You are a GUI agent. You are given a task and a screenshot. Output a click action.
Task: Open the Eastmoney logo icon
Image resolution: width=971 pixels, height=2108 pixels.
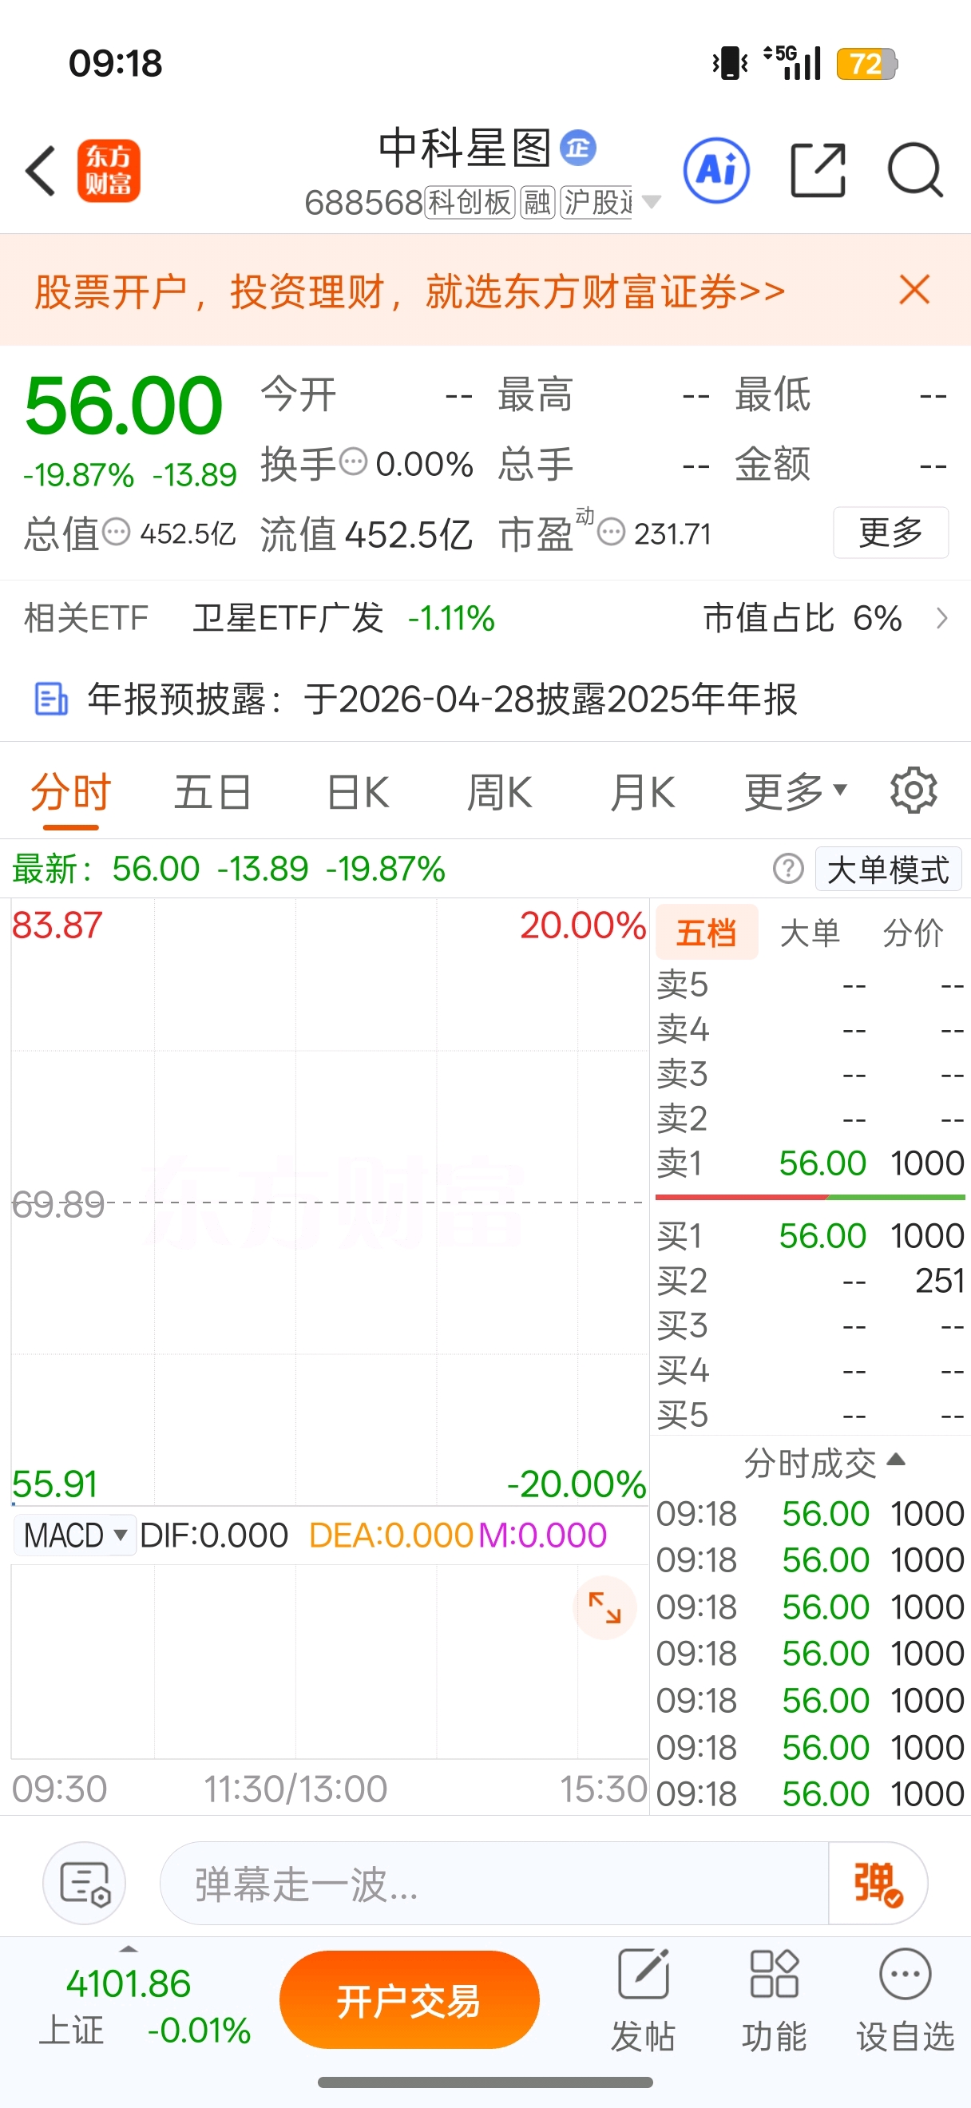pyautogui.click(x=109, y=171)
